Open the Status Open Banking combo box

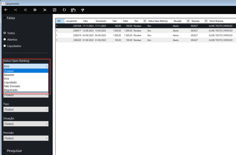coord(26,66)
